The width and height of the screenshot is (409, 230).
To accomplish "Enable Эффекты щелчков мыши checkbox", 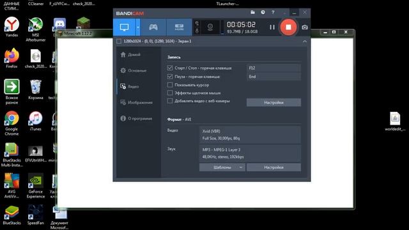I will click(170, 93).
